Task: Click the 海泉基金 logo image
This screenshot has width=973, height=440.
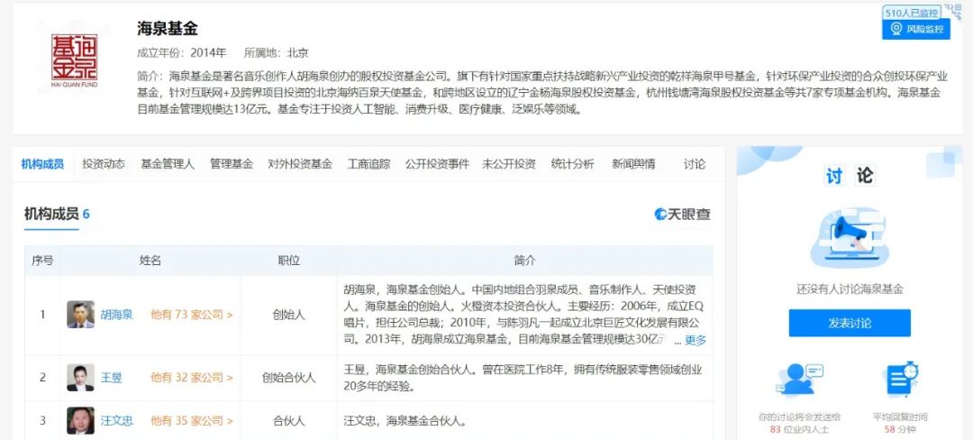Action: click(74, 60)
